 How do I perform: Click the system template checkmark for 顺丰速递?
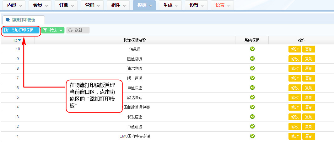click(252, 78)
